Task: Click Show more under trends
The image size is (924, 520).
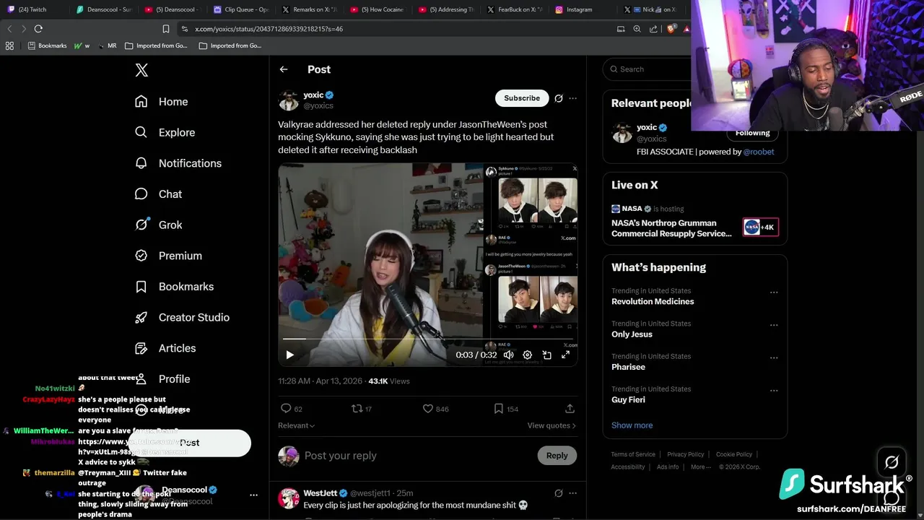Action: 632,425
